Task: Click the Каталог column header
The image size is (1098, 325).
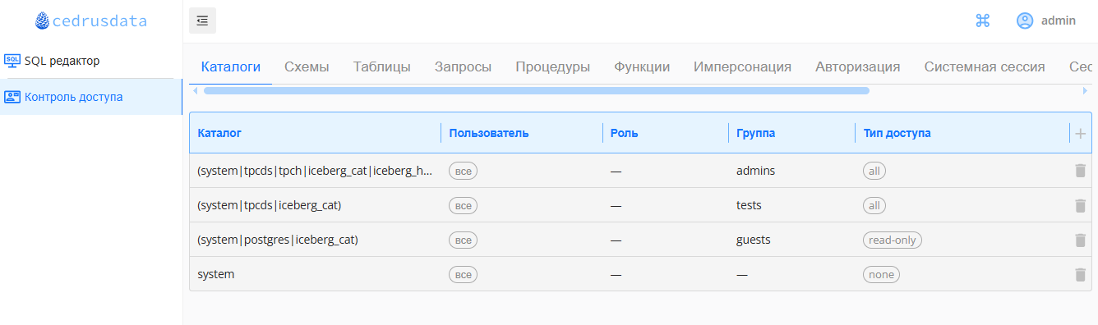Action: 219,133
